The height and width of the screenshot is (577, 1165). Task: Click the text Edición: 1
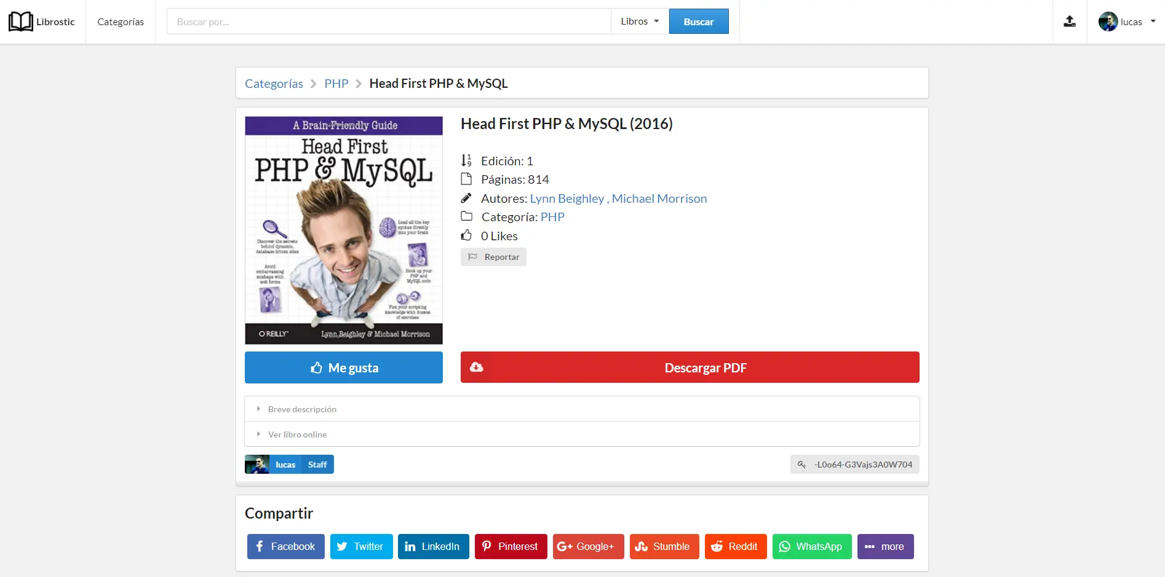click(507, 161)
